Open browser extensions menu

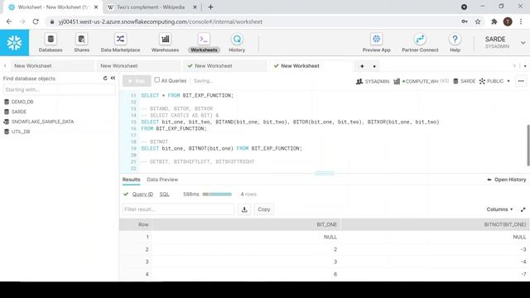coord(494,22)
